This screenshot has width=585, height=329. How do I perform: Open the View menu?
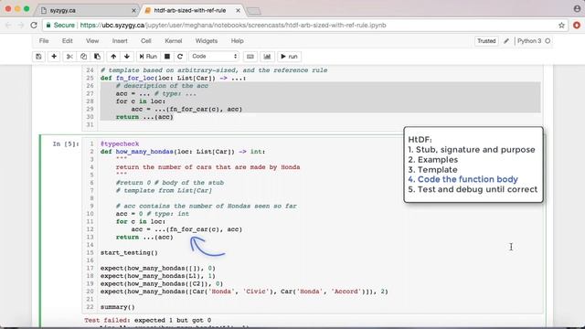point(92,41)
